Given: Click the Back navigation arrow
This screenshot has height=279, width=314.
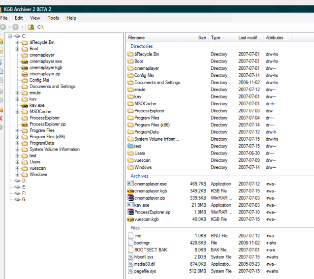Looking at the screenshot, I should tap(3, 27).
